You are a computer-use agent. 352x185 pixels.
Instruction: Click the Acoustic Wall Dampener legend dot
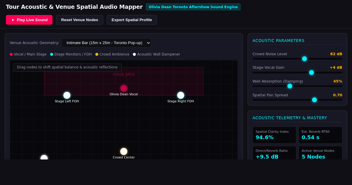pos(134,54)
